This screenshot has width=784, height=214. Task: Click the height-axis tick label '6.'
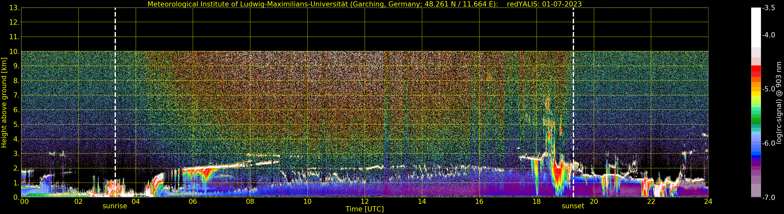[16, 110]
